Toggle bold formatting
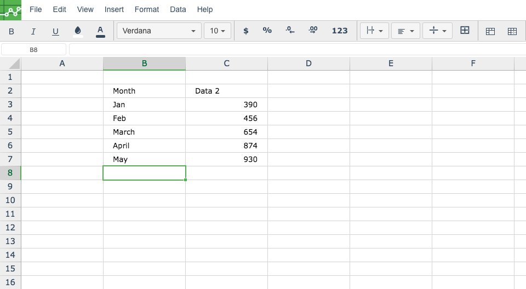526x289 pixels. pyautogui.click(x=11, y=31)
